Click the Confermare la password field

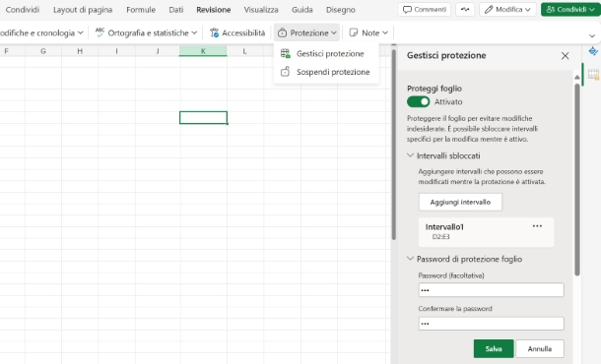click(x=491, y=324)
